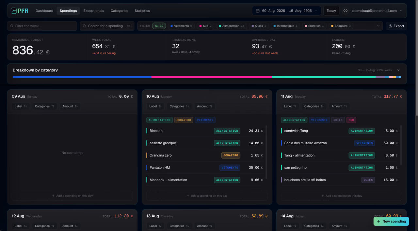Click the plus icon to add a spending on 10 Aug
The width and height of the screenshot is (418, 231).
tap(188, 196)
